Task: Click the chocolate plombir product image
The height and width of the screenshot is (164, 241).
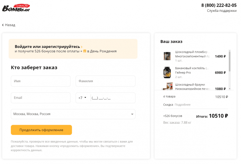Action: tap(167, 56)
